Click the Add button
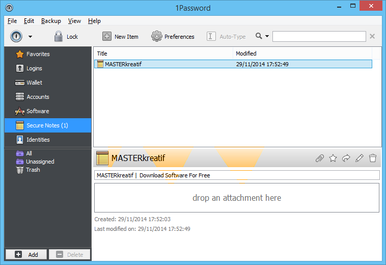This screenshot has height=265, width=386. pos(26,254)
